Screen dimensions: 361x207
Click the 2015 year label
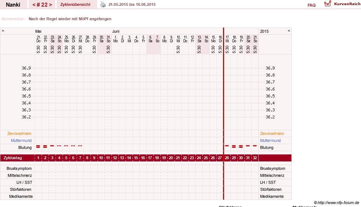click(x=264, y=31)
